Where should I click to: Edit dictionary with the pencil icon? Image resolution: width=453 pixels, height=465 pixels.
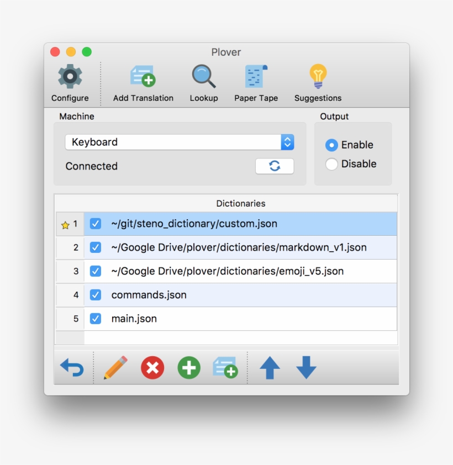[115, 368]
